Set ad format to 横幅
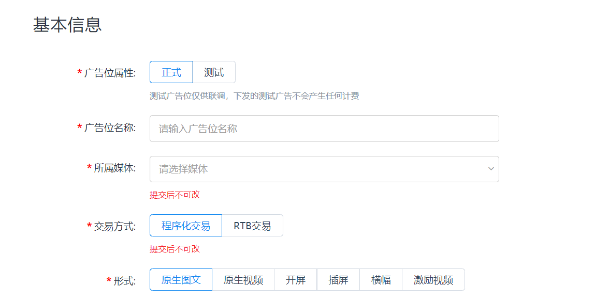This screenshot has width=609, height=301. pos(381,280)
